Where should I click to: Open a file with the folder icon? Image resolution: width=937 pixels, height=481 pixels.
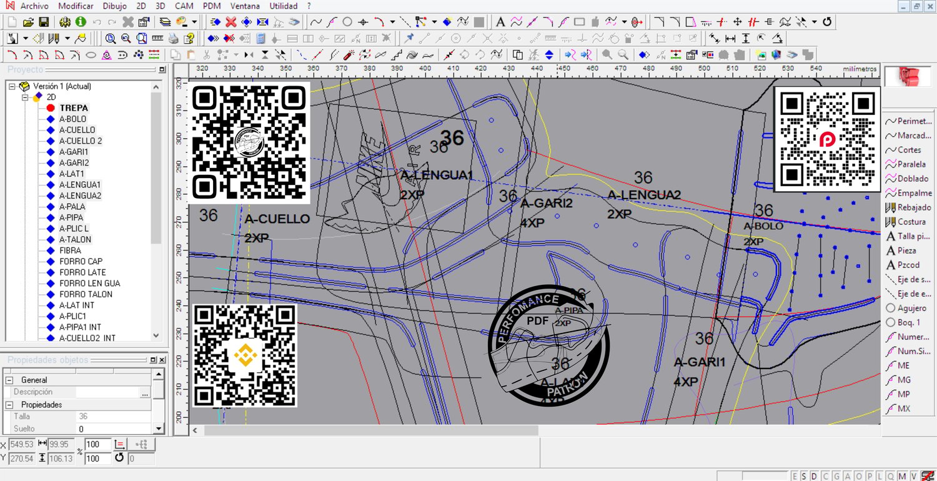28,22
